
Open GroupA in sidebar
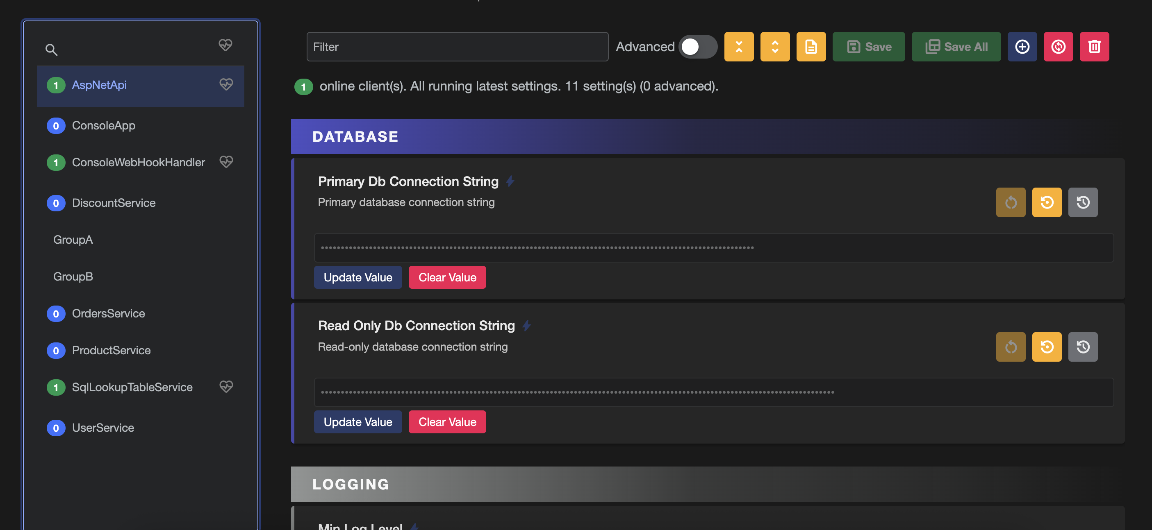(141, 240)
